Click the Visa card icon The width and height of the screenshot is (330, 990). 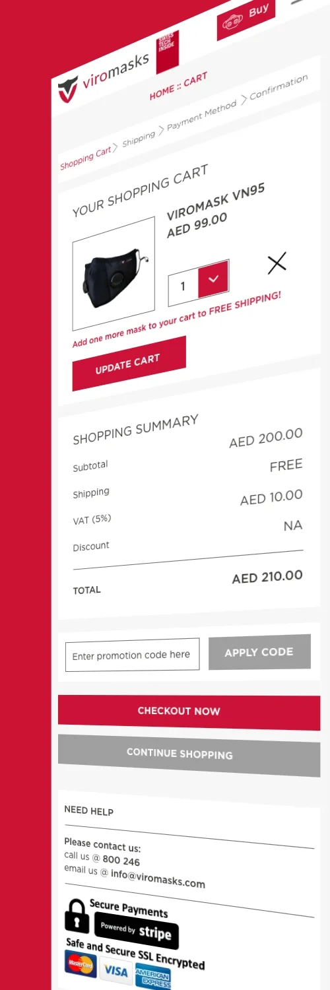tap(116, 971)
